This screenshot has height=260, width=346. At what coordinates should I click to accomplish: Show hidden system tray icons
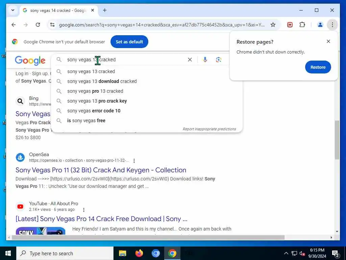tap(286, 253)
